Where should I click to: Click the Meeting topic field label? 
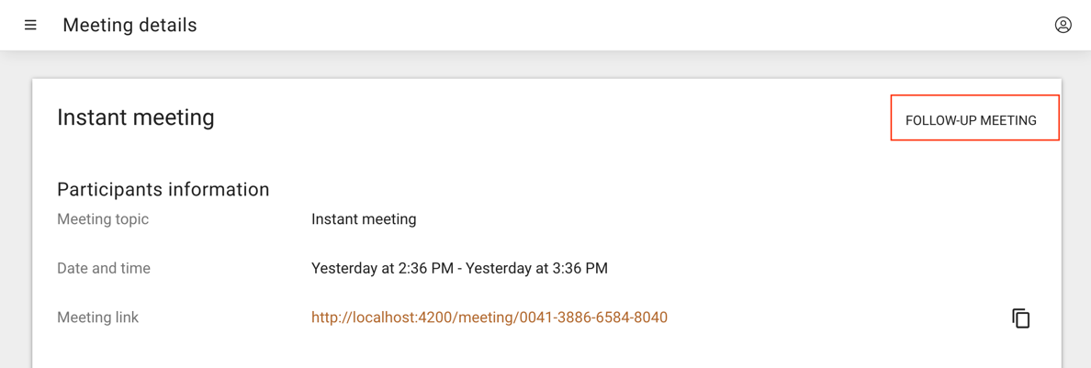pyautogui.click(x=103, y=219)
